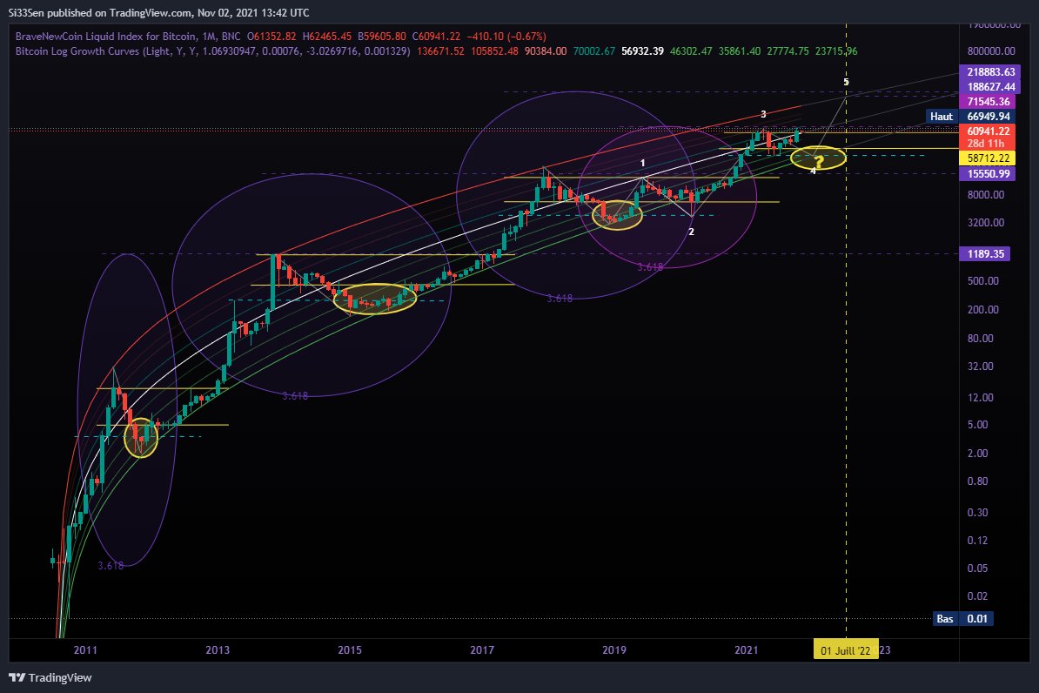Screen dimensions: 1039x693
Task: Click 2017 on the time axis
Action: click(x=482, y=649)
